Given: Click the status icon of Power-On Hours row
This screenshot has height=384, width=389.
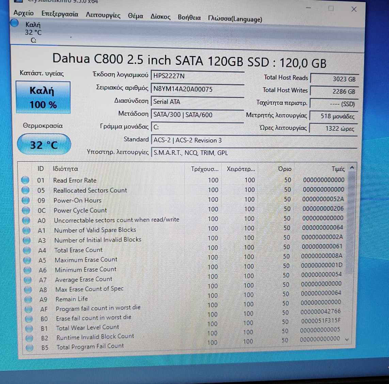Looking at the screenshot, I should pyautogui.click(x=26, y=200).
